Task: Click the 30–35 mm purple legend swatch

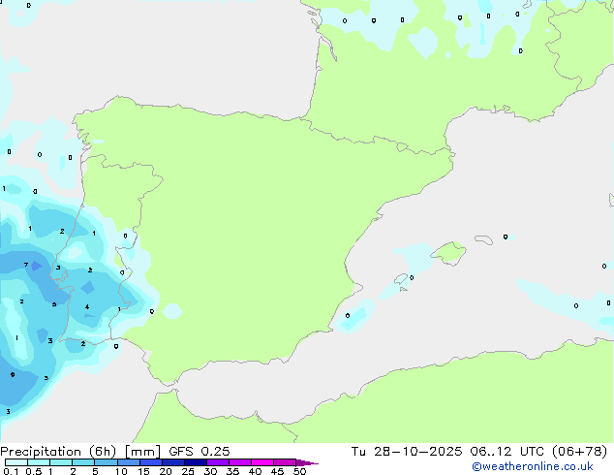Action: click(x=218, y=462)
